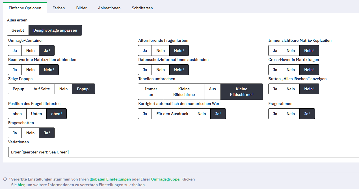
Task: Disable Frageschatten by choosing Nein
Action: [x=30, y=133]
